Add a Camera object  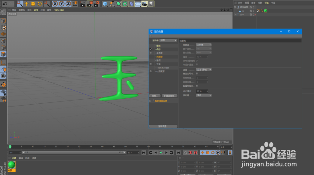tap(144, 3)
